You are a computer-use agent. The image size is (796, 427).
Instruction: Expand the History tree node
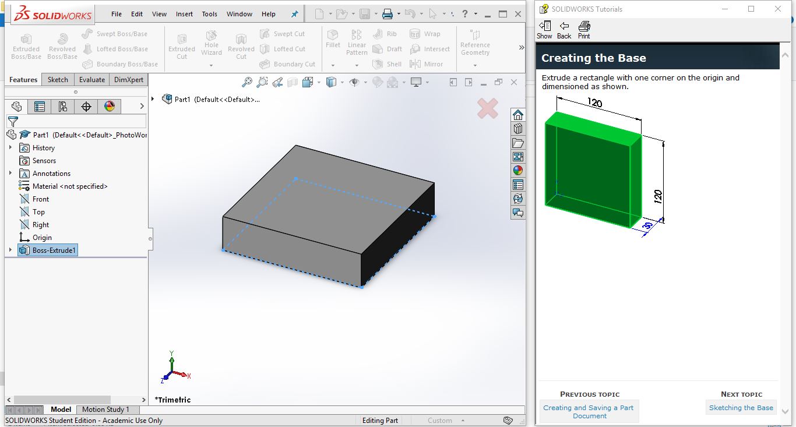pos(10,148)
